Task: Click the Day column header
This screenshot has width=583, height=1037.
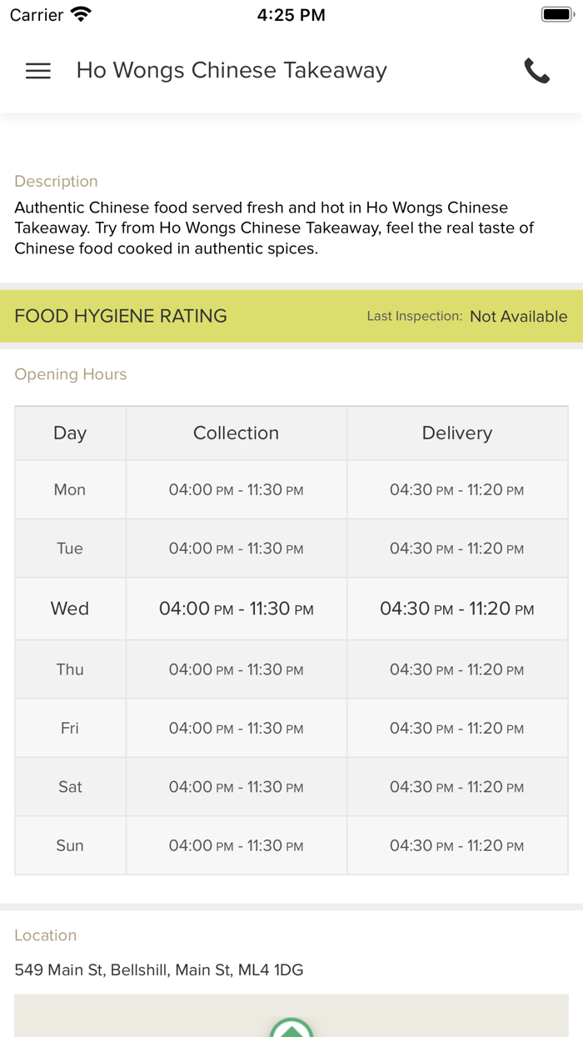Action: point(69,433)
